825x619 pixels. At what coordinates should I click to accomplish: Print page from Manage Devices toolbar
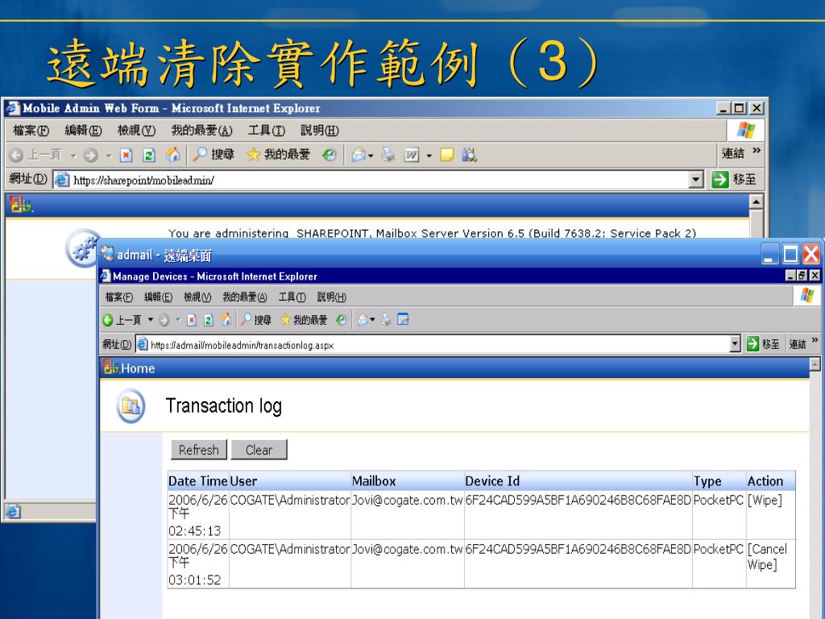pos(386,320)
